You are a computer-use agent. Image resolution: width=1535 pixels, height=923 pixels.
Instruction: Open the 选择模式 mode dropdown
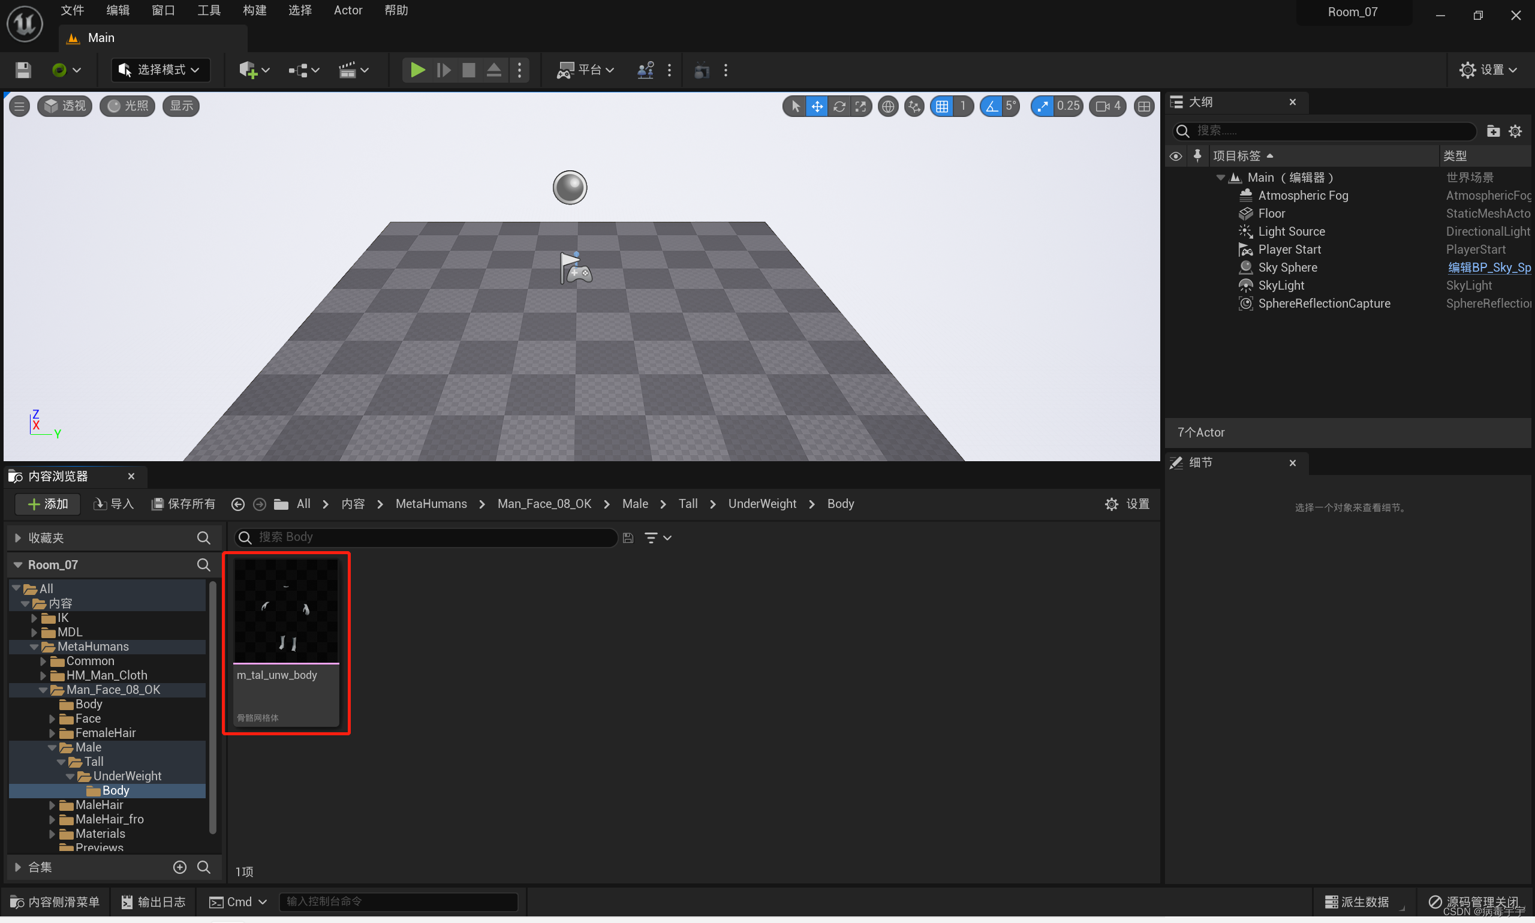click(159, 70)
